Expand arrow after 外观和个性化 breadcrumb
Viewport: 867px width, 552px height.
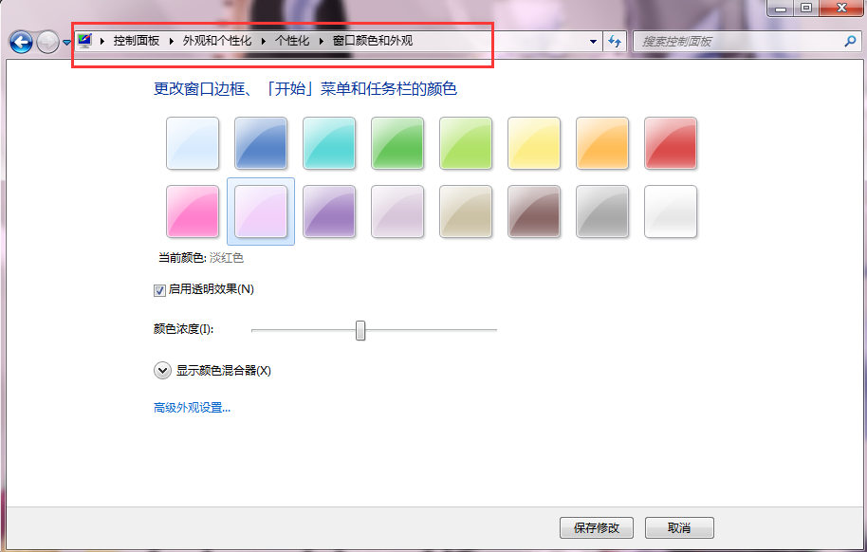click(264, 41)
